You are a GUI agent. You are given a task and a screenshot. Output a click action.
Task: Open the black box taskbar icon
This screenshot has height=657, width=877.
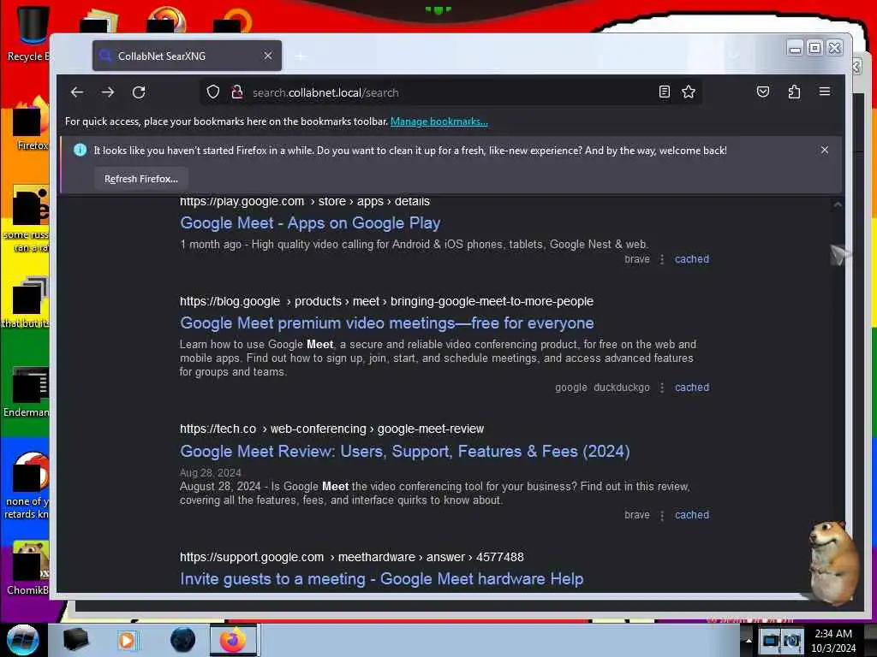75,640
